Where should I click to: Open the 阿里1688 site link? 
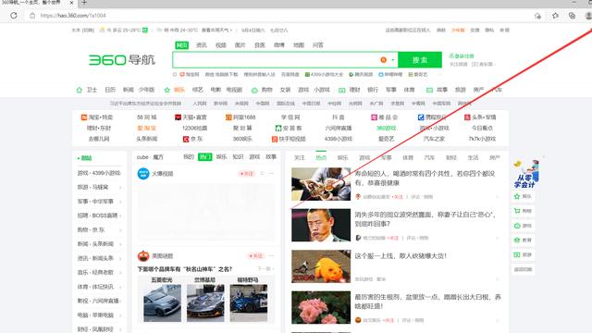tap(240, 117)
